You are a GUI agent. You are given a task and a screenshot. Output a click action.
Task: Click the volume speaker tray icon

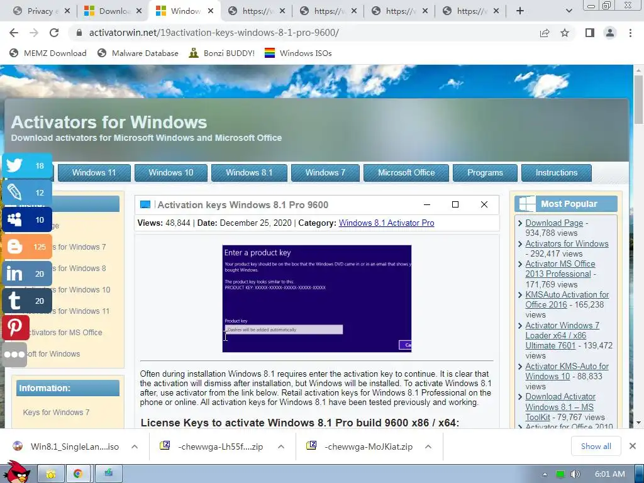(575, 474)
